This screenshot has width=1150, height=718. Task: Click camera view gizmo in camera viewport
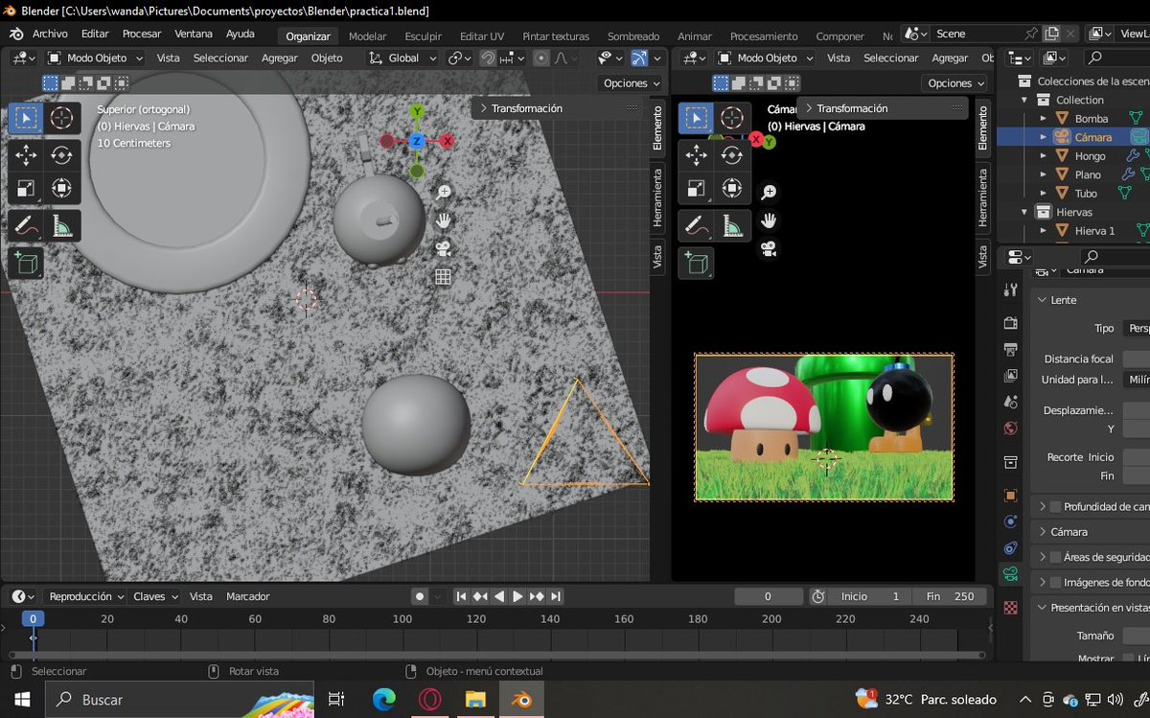click(769, 249)
